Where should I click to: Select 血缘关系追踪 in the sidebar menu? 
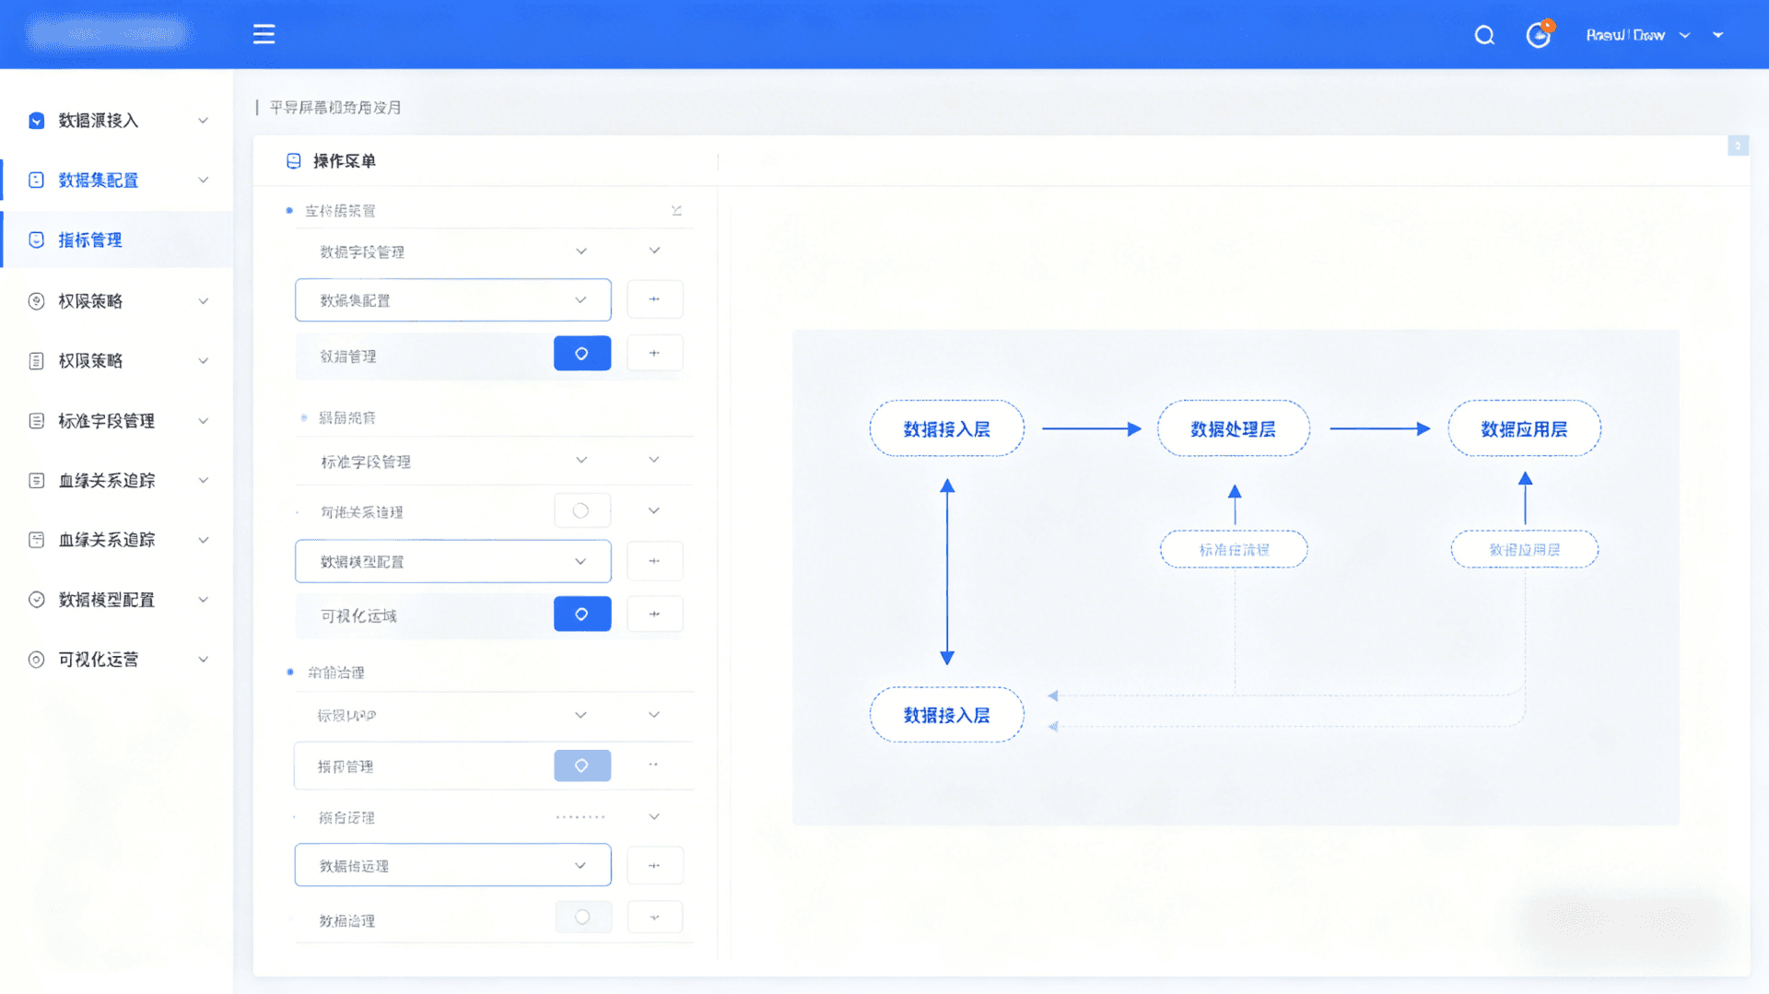point(106,481)
